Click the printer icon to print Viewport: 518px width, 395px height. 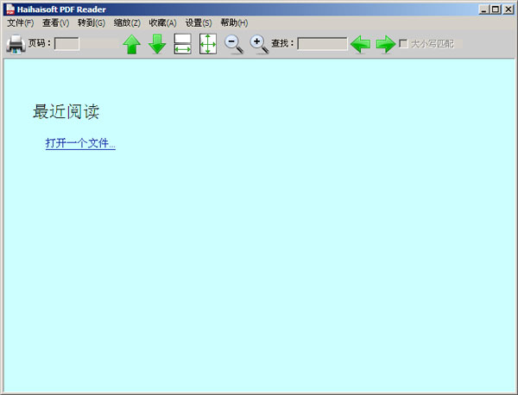[16, 44]
